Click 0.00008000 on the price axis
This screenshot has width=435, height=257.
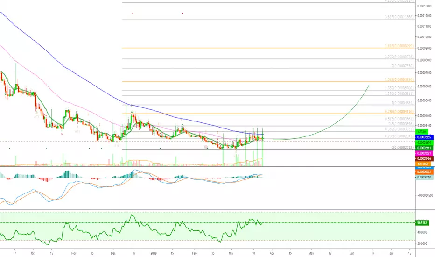click(424, 60)
